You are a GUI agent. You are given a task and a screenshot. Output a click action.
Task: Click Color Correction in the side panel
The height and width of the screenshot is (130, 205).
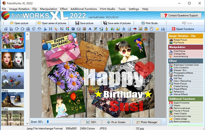pos(181,68)
